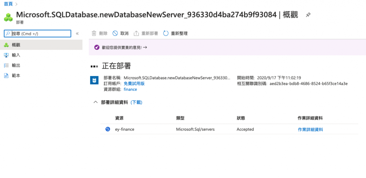Click the 作業詳細資料 column header
This screenshot has width=366, height=178.
(310, 118)
